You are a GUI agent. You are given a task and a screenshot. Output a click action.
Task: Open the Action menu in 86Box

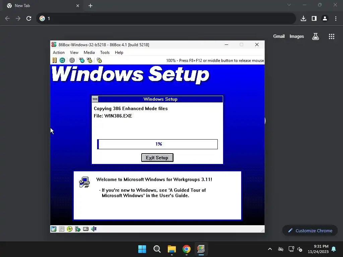[59, 53]
